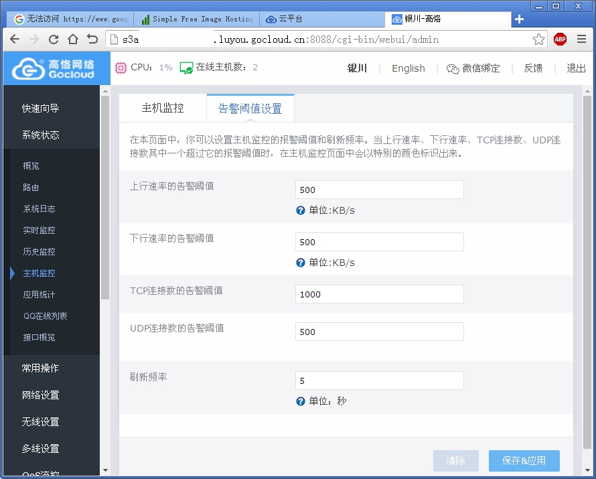Focus the 刷新频率 input field
Viewport: 596px width, 479px height.
[379, 381]
